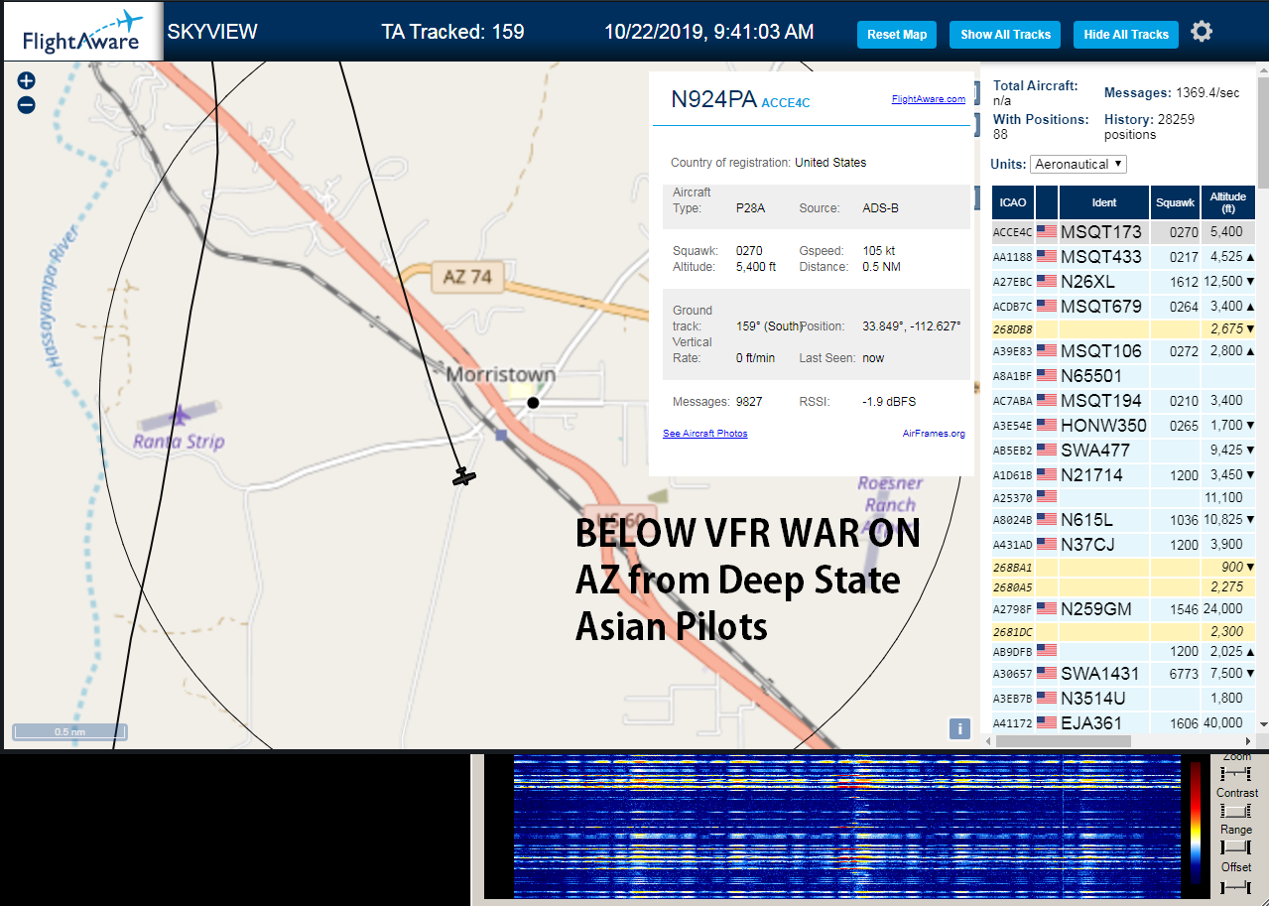Click the US flag in MSQT433 row
This screenshot has width=1269, height=906.
pyautogui.click(x=1047, y=256)
